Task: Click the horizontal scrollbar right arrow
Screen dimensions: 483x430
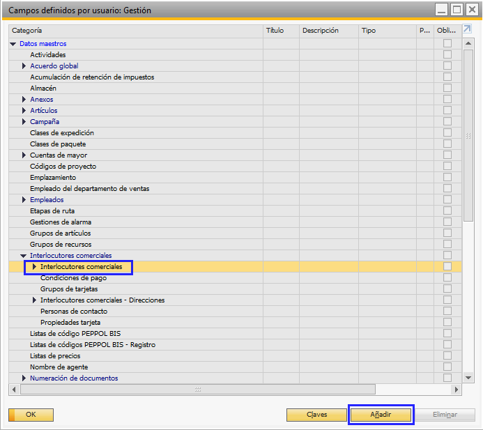Action: [x=457, y=390]
